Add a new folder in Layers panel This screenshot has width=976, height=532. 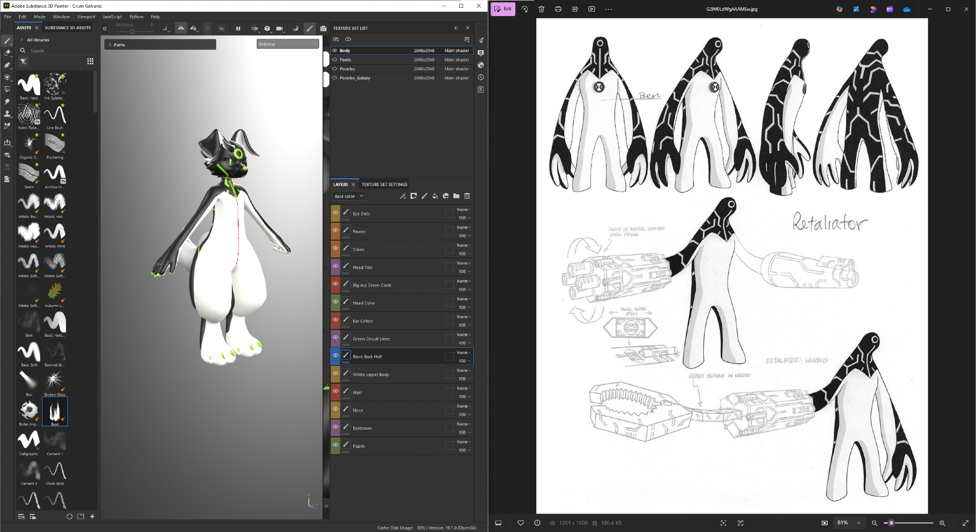pyautogui.click(x=456, y=196)
